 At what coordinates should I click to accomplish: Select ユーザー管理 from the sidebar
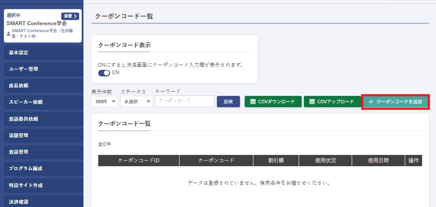pyautogui.click(x=43, y=69)
